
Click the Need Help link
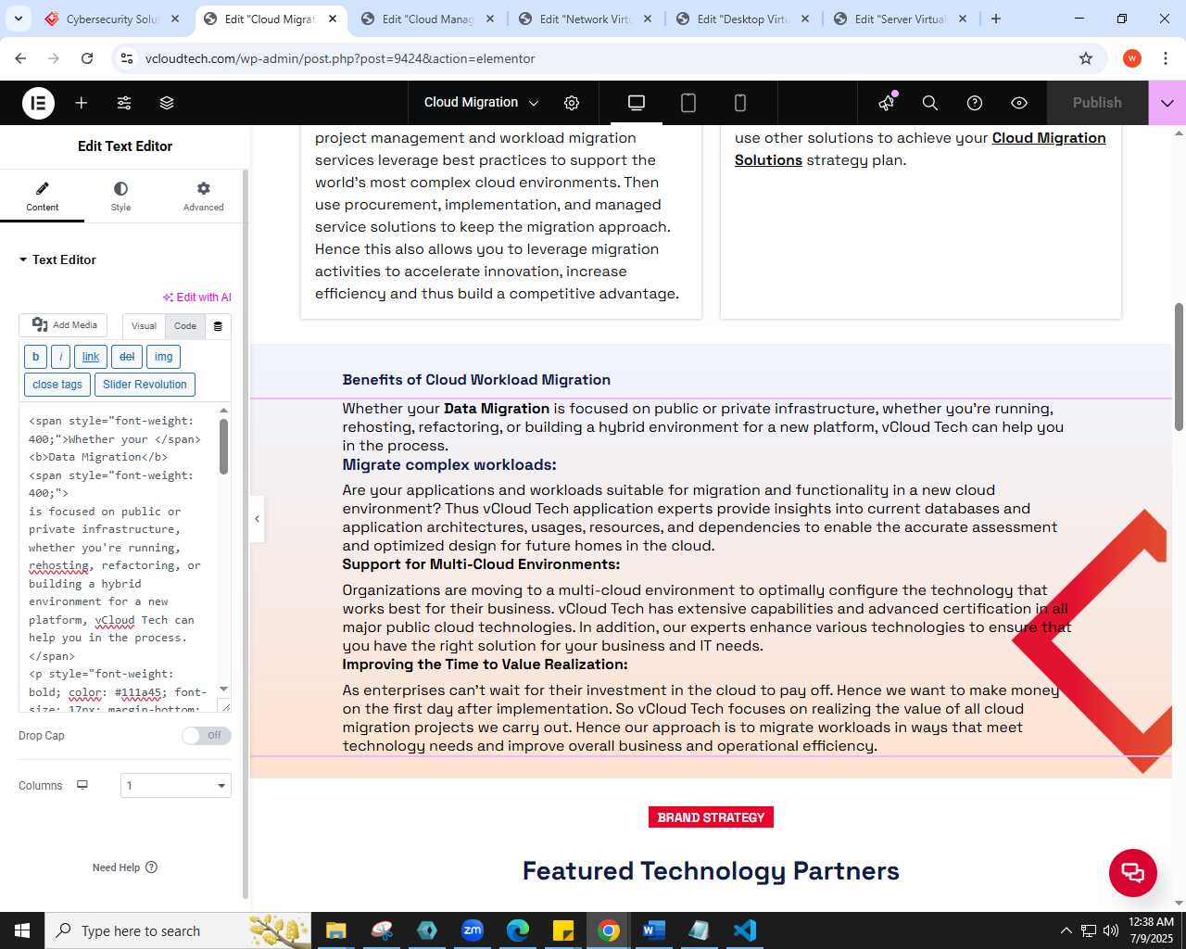(125, 867)
